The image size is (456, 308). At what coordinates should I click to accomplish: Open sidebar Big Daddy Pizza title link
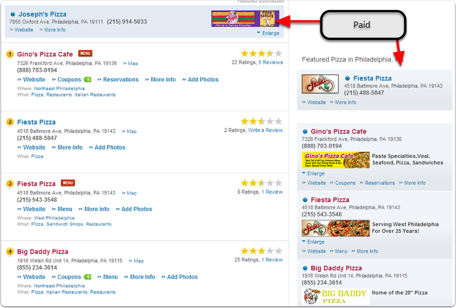tap(336, 268)
